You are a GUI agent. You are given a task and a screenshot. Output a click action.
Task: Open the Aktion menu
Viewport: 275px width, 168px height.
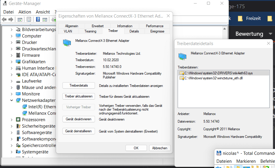pos(25,12)
